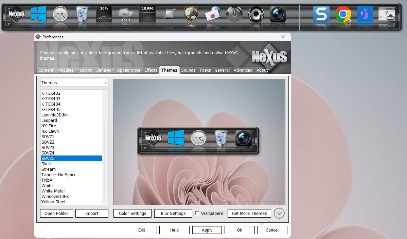Import a theme file
Viewport: 407px width, 239px height.
tap(92, 213)
